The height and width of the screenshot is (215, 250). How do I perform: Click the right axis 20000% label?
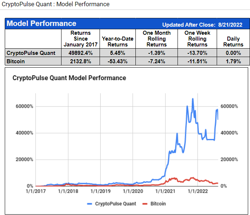[x=229, y=159]
